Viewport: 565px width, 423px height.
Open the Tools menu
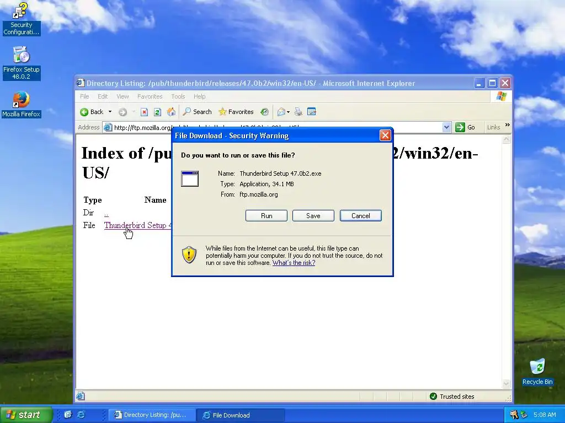point(178,96)
